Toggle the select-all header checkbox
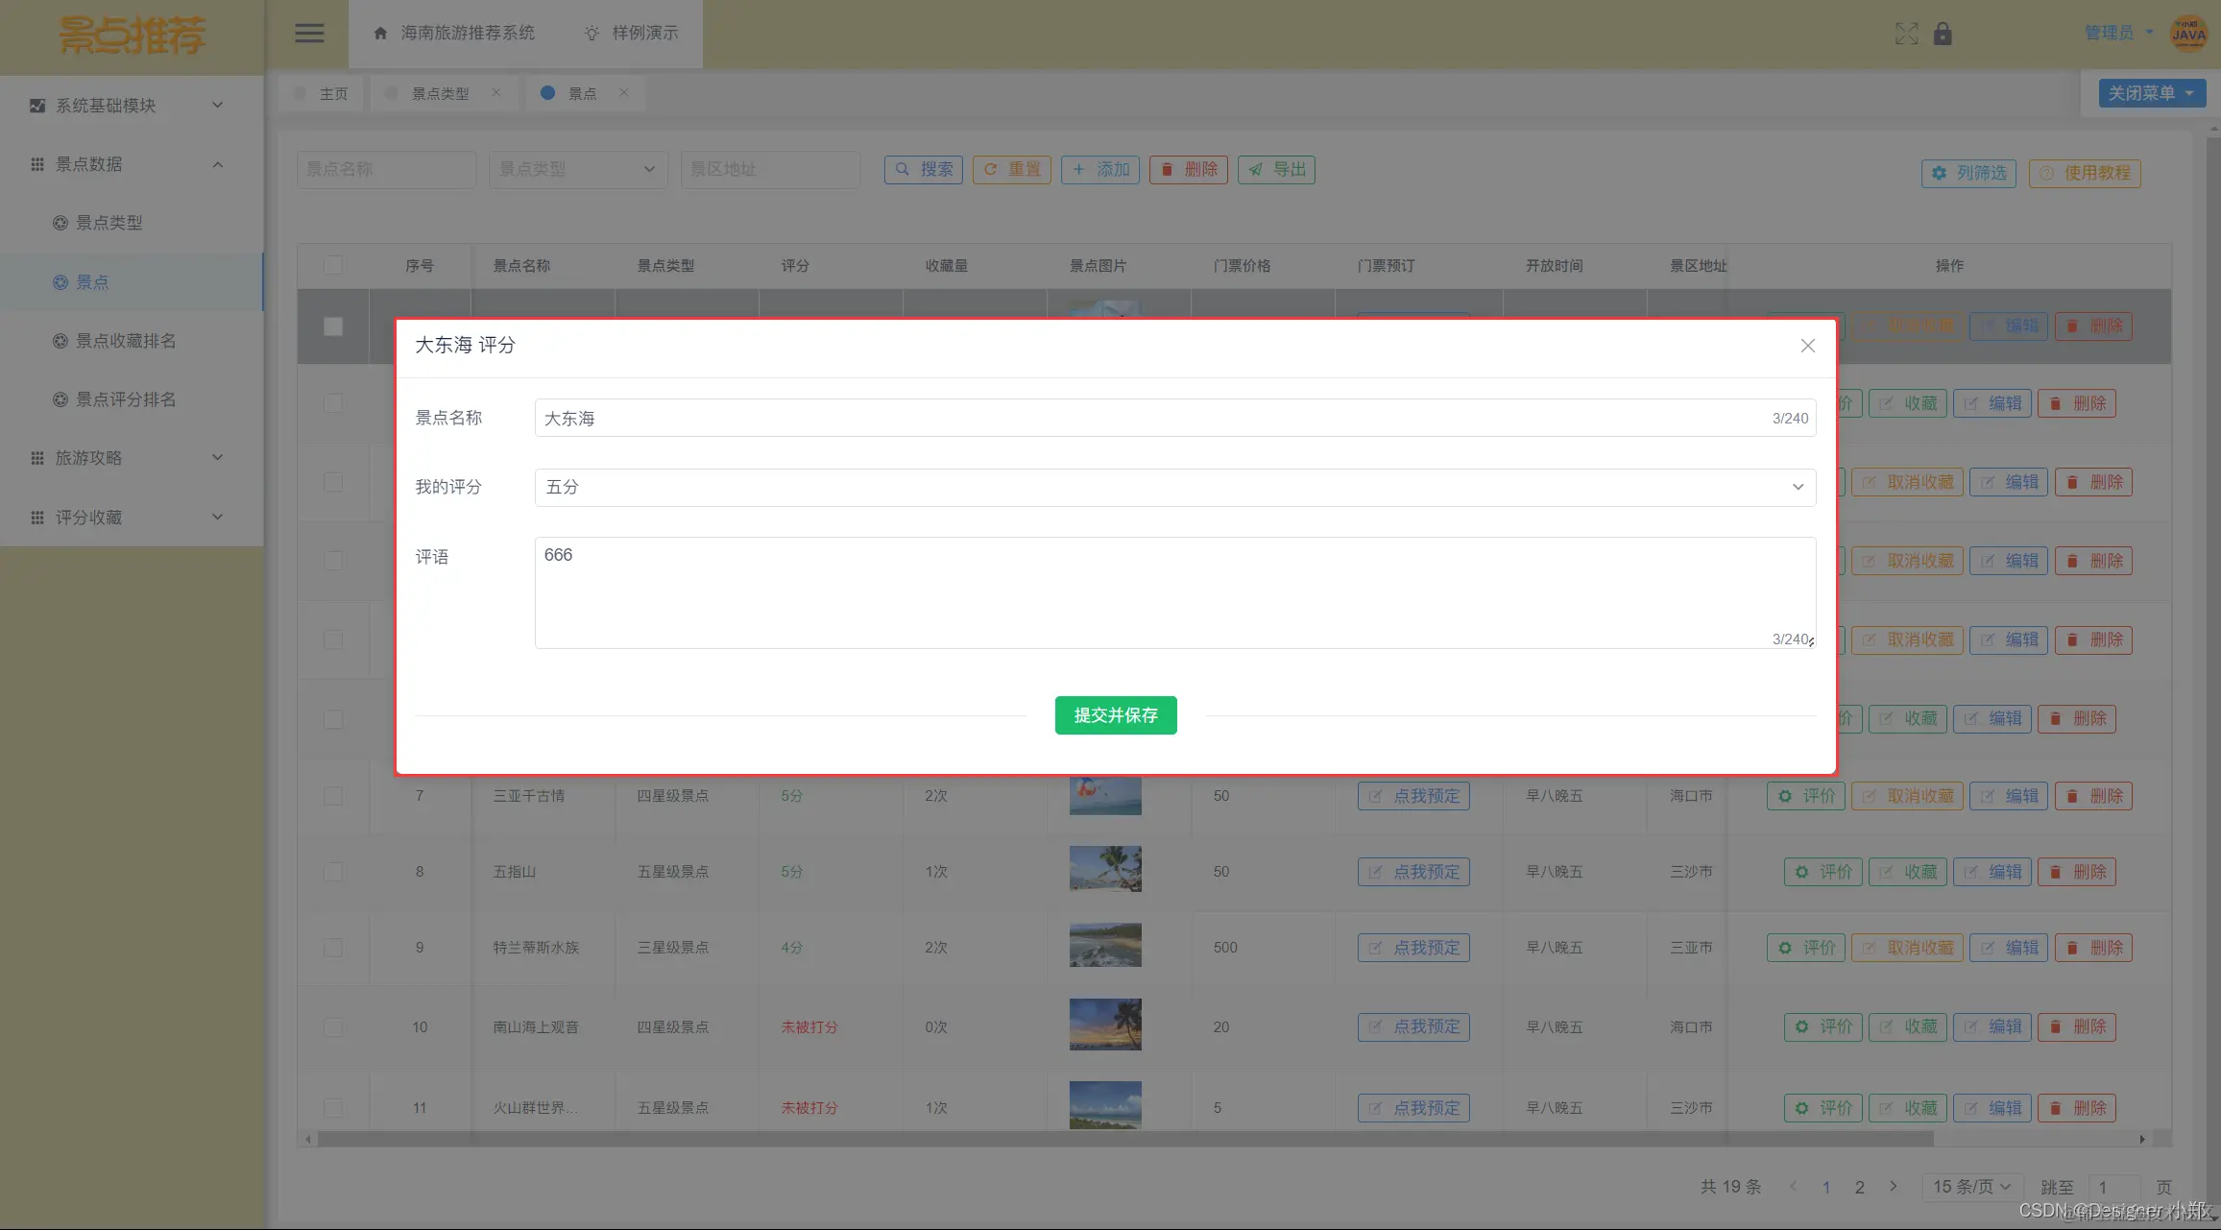 [333, 266]
